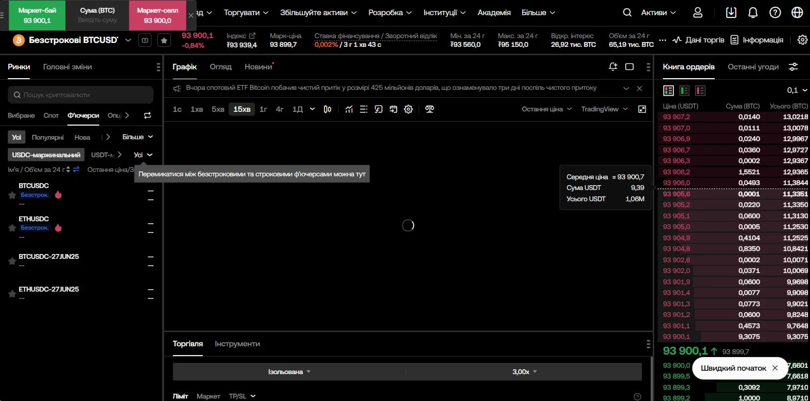Click the Маркет-бай button

click(37, 15)
